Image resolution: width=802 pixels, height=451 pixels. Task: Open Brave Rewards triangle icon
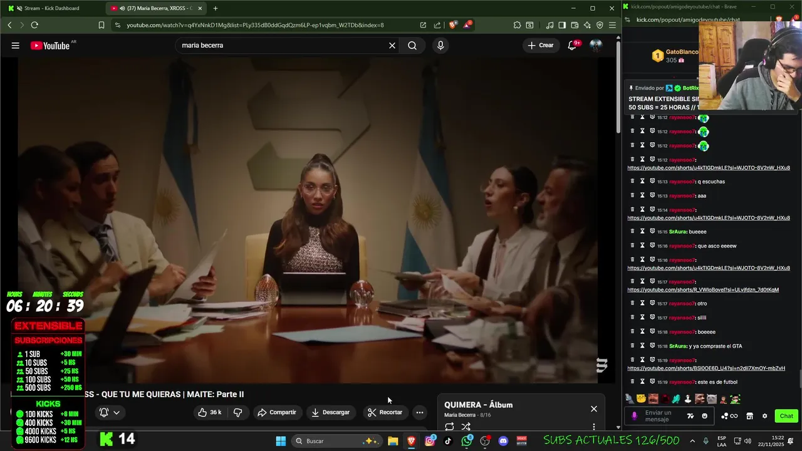(468, 25)
